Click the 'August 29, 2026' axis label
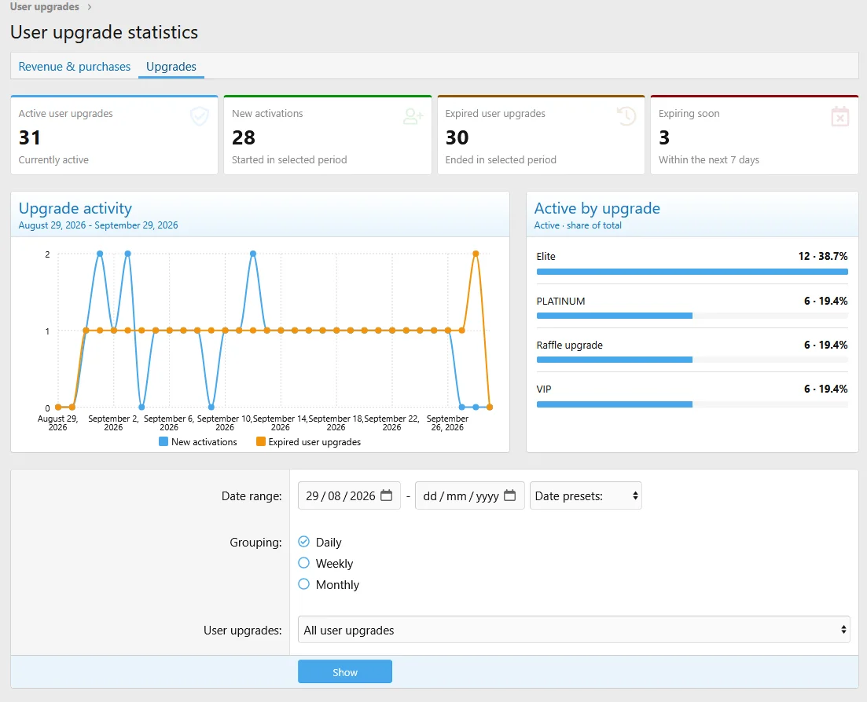Viewport: 867px width, 702px height. click(x=57, y=423)
